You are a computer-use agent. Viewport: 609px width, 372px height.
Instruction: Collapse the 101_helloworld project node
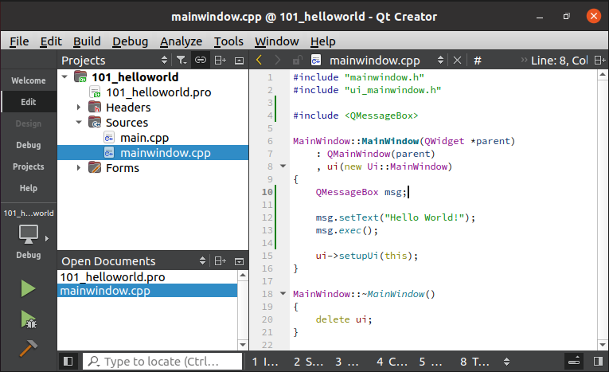click(64, 76)
